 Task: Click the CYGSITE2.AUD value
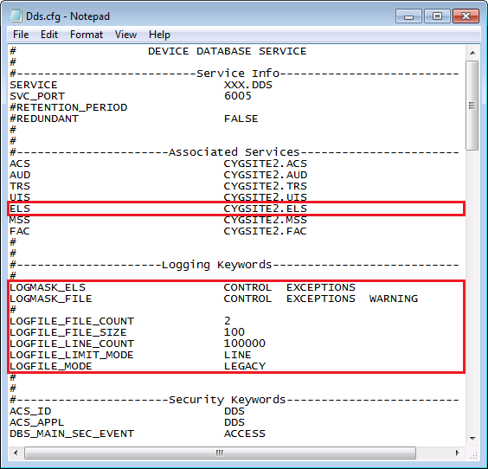pyautogui.click(x=265, y=175)
